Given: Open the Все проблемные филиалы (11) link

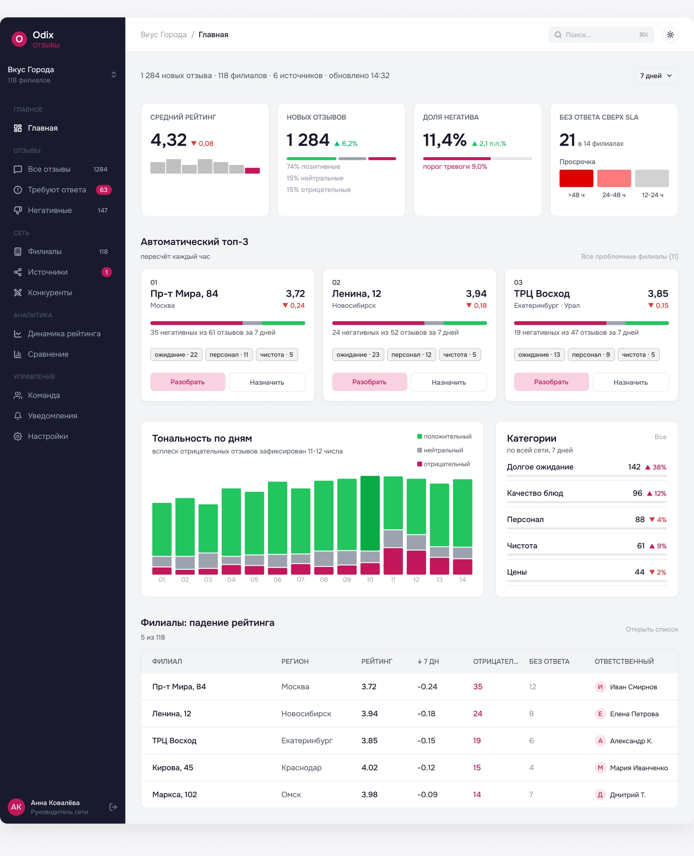Looking at the screenshot, I should pos(629,257).
